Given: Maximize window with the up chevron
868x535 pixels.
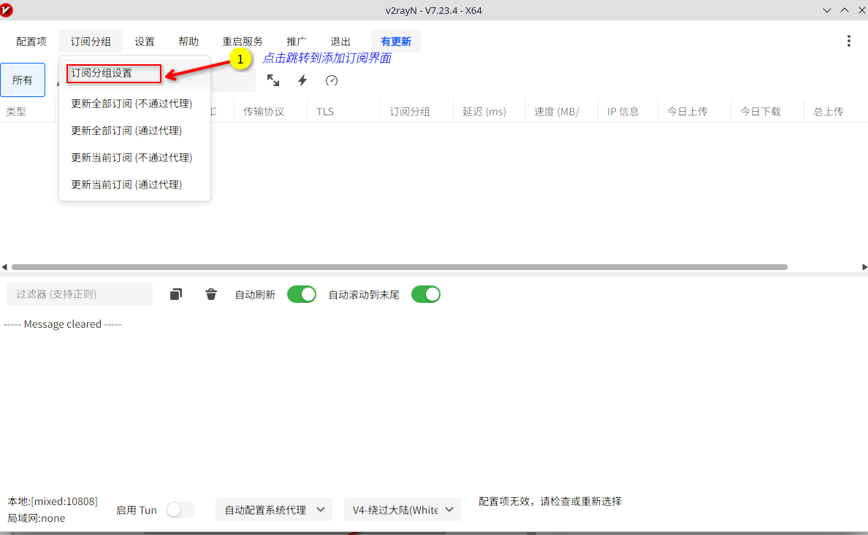Looking at the screenshot, I should point(845,10).
